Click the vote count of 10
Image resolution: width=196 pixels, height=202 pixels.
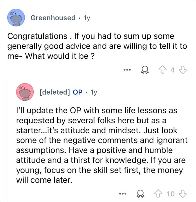pyautogui.click(x=171, y=194)
